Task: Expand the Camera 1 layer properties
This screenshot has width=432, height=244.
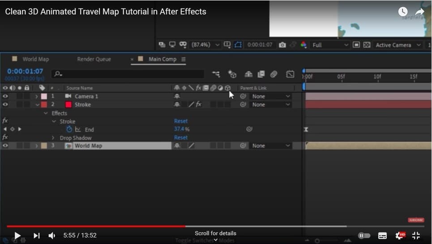Action: coord(36,96)
